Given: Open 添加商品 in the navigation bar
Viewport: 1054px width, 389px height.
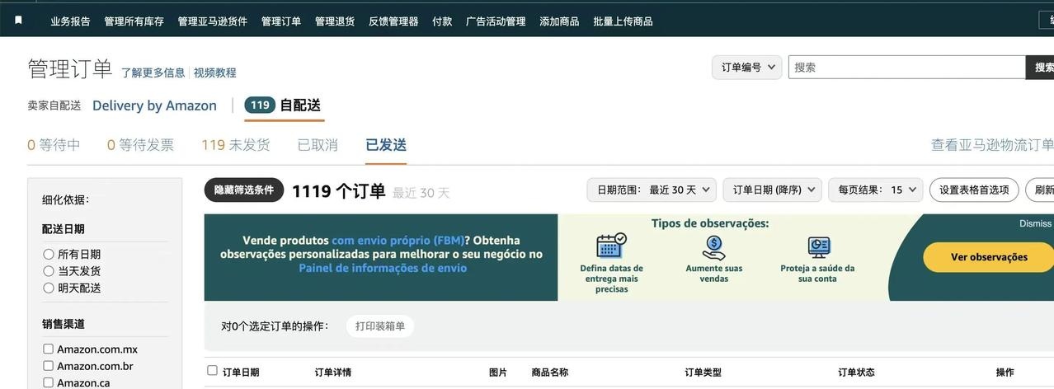Looking at the screenshot, I should 559,21.
